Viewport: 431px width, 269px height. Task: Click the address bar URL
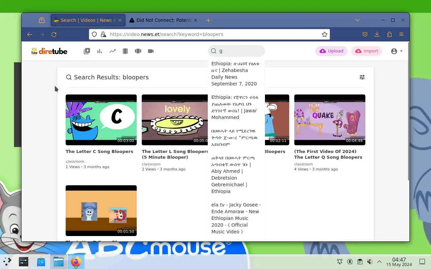[167, 34]
